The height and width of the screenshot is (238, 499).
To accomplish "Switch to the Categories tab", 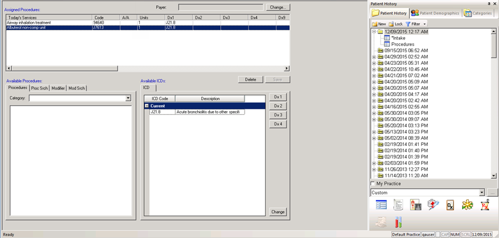I will tap(478, 13).
